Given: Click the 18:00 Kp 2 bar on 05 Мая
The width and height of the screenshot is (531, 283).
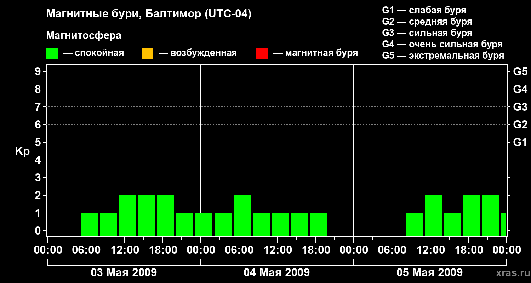Looking at the screenshot, I should coord(472,215).
